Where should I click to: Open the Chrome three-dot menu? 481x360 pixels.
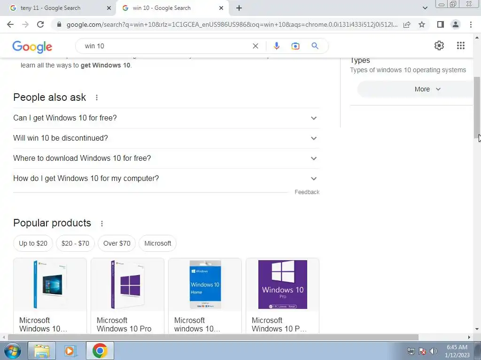471,24
